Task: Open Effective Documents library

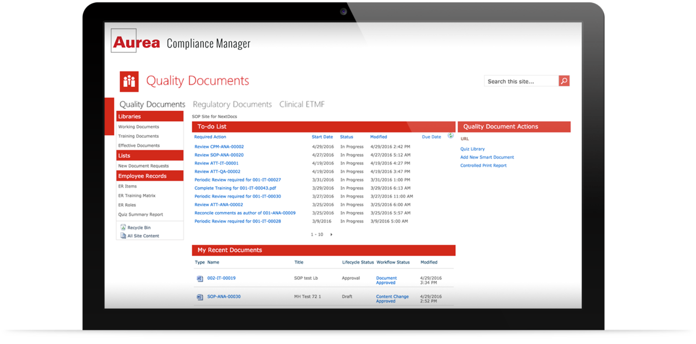Action: (x=139, y=146)
